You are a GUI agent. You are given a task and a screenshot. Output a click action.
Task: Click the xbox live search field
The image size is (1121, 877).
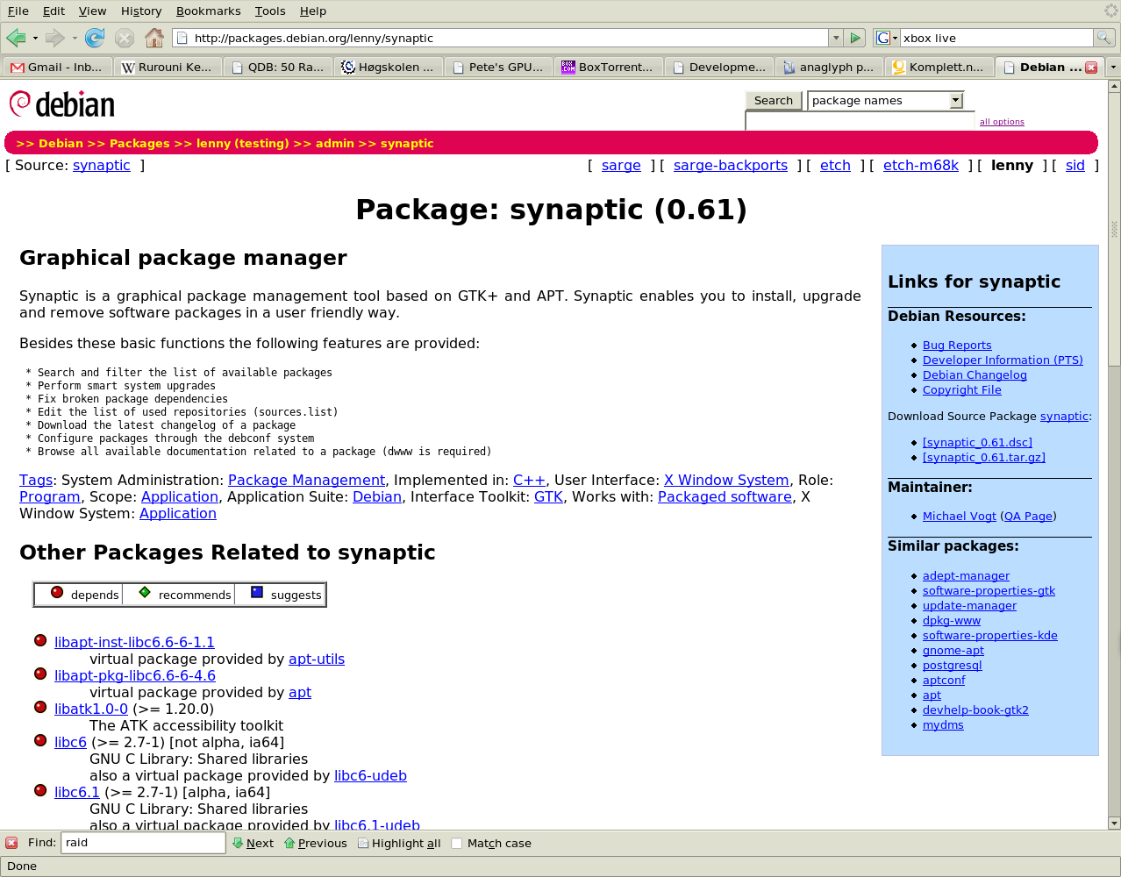996,38
